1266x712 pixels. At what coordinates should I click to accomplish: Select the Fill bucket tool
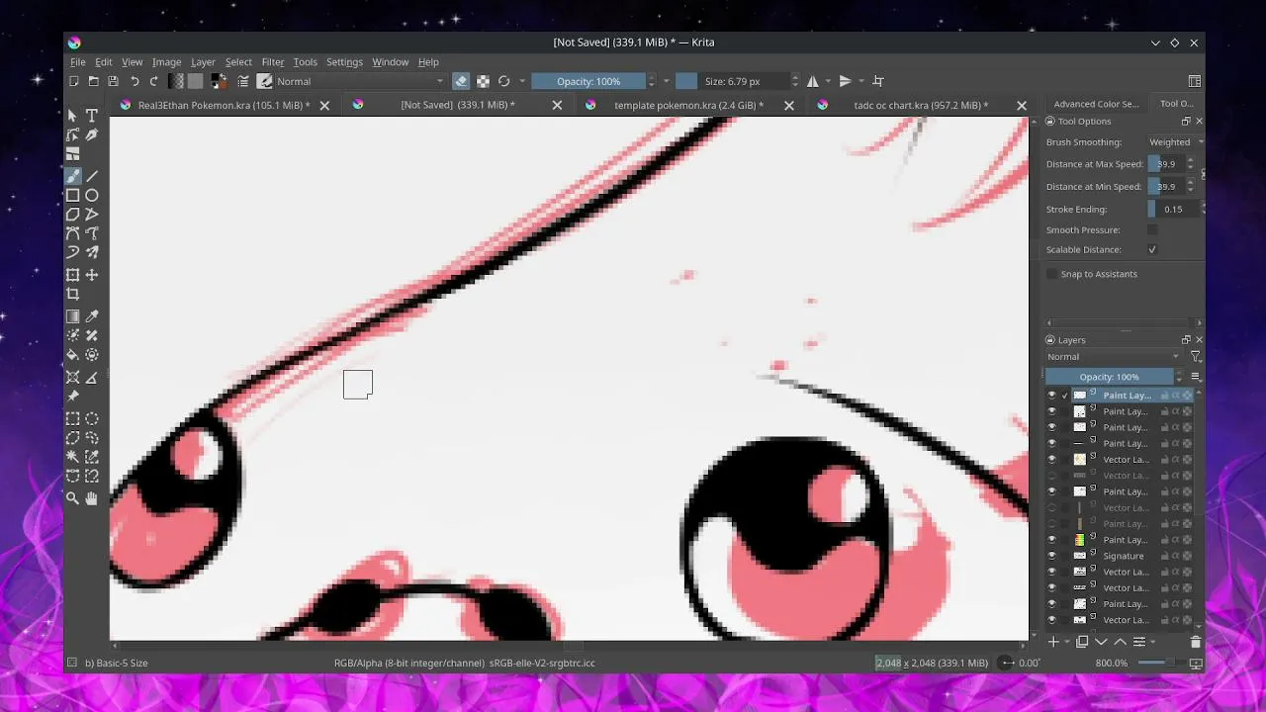[x=73, y=355]
